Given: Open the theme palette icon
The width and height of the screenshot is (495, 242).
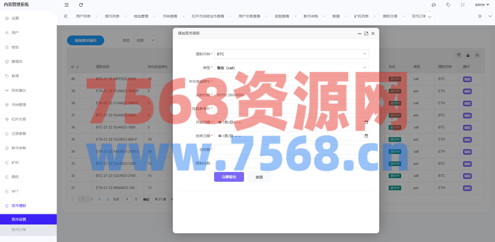Looking at the screenshot, I should click(434, 5).
